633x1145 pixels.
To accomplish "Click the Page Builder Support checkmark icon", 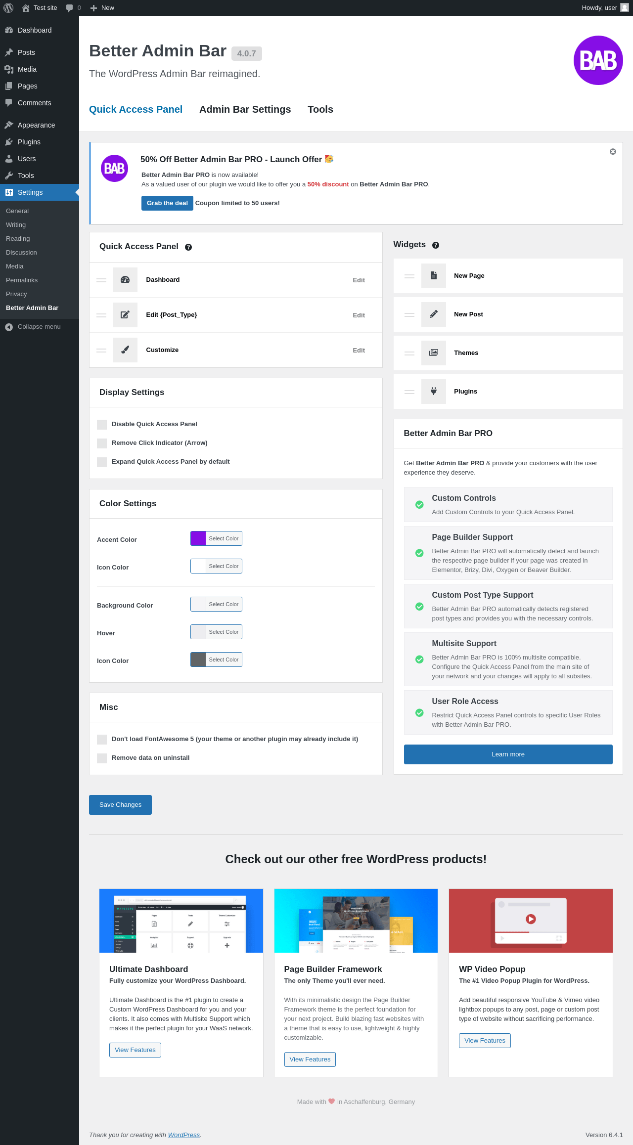I will [419, 553].
